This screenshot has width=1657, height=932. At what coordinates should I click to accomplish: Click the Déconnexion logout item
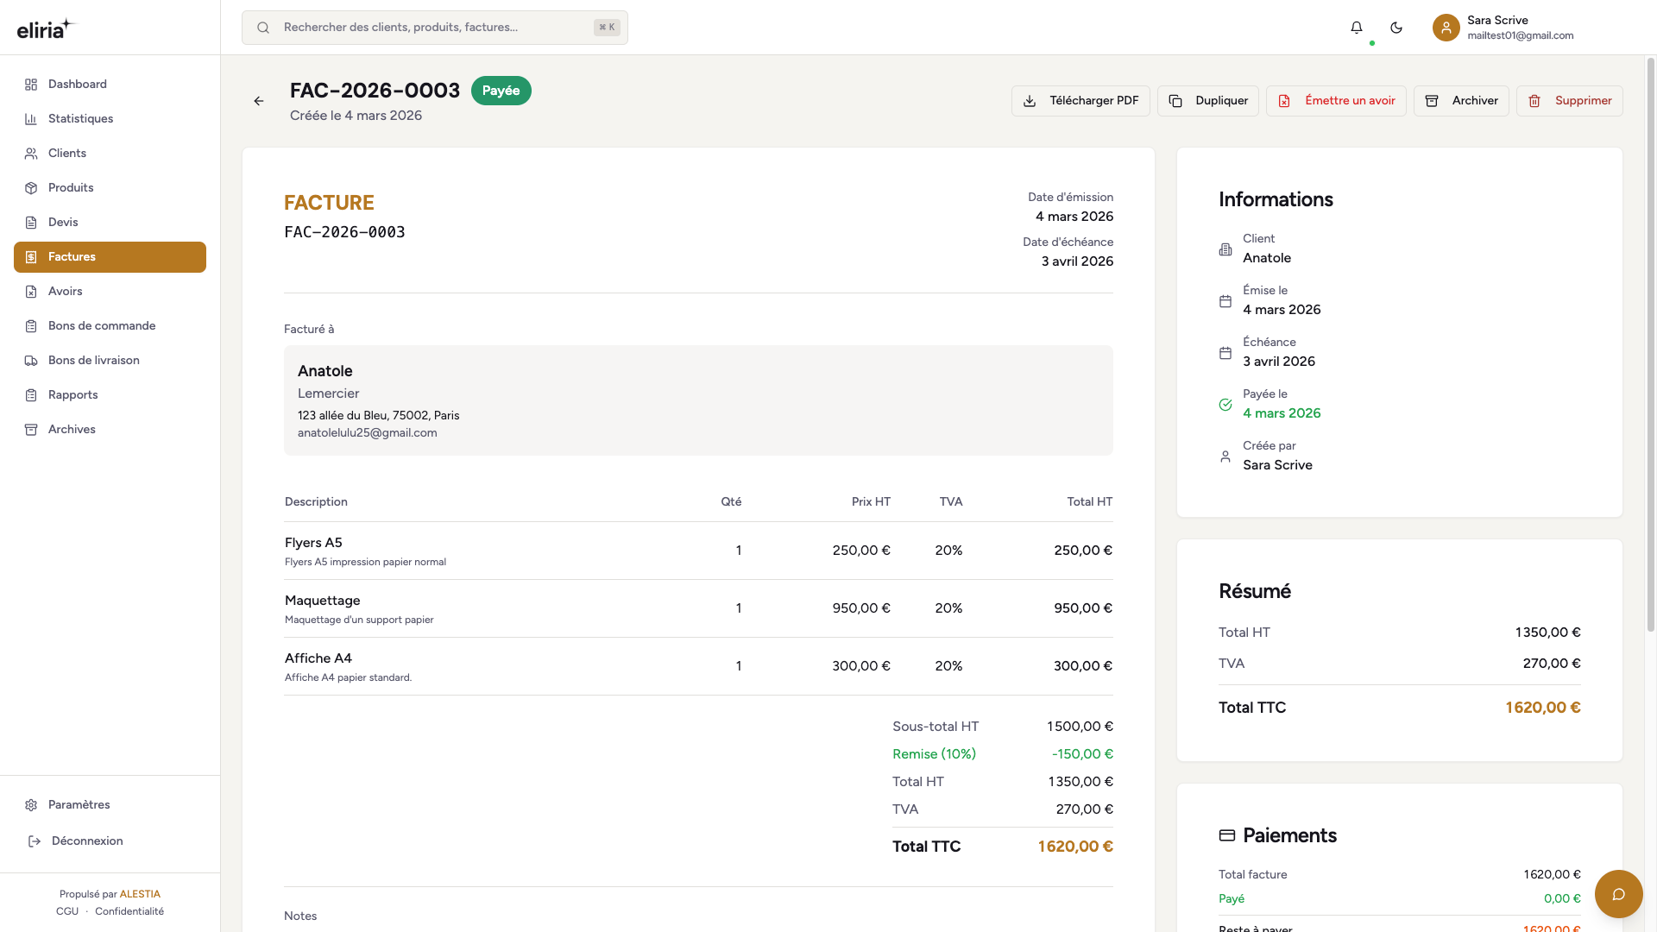(x=86, y=841)
